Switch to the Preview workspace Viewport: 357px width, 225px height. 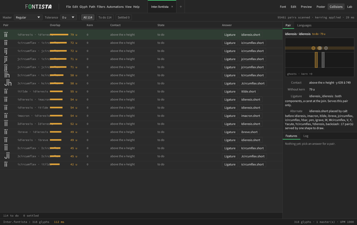306,7
